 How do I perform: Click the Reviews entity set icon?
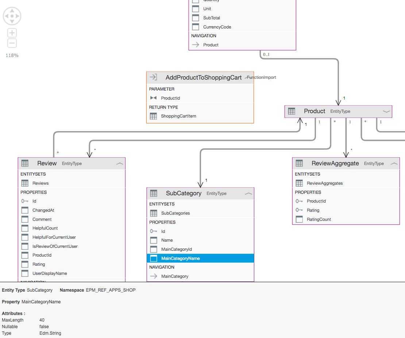tap(25, 183)
